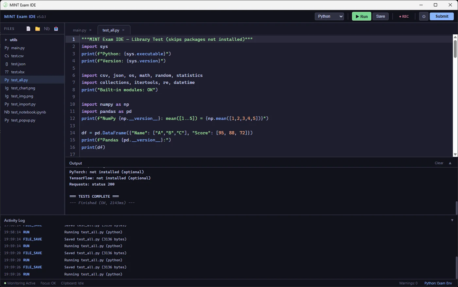Select test_all.py in the file list
The width and height of the screenshot is (458, 287).
(x=32, y=80)
